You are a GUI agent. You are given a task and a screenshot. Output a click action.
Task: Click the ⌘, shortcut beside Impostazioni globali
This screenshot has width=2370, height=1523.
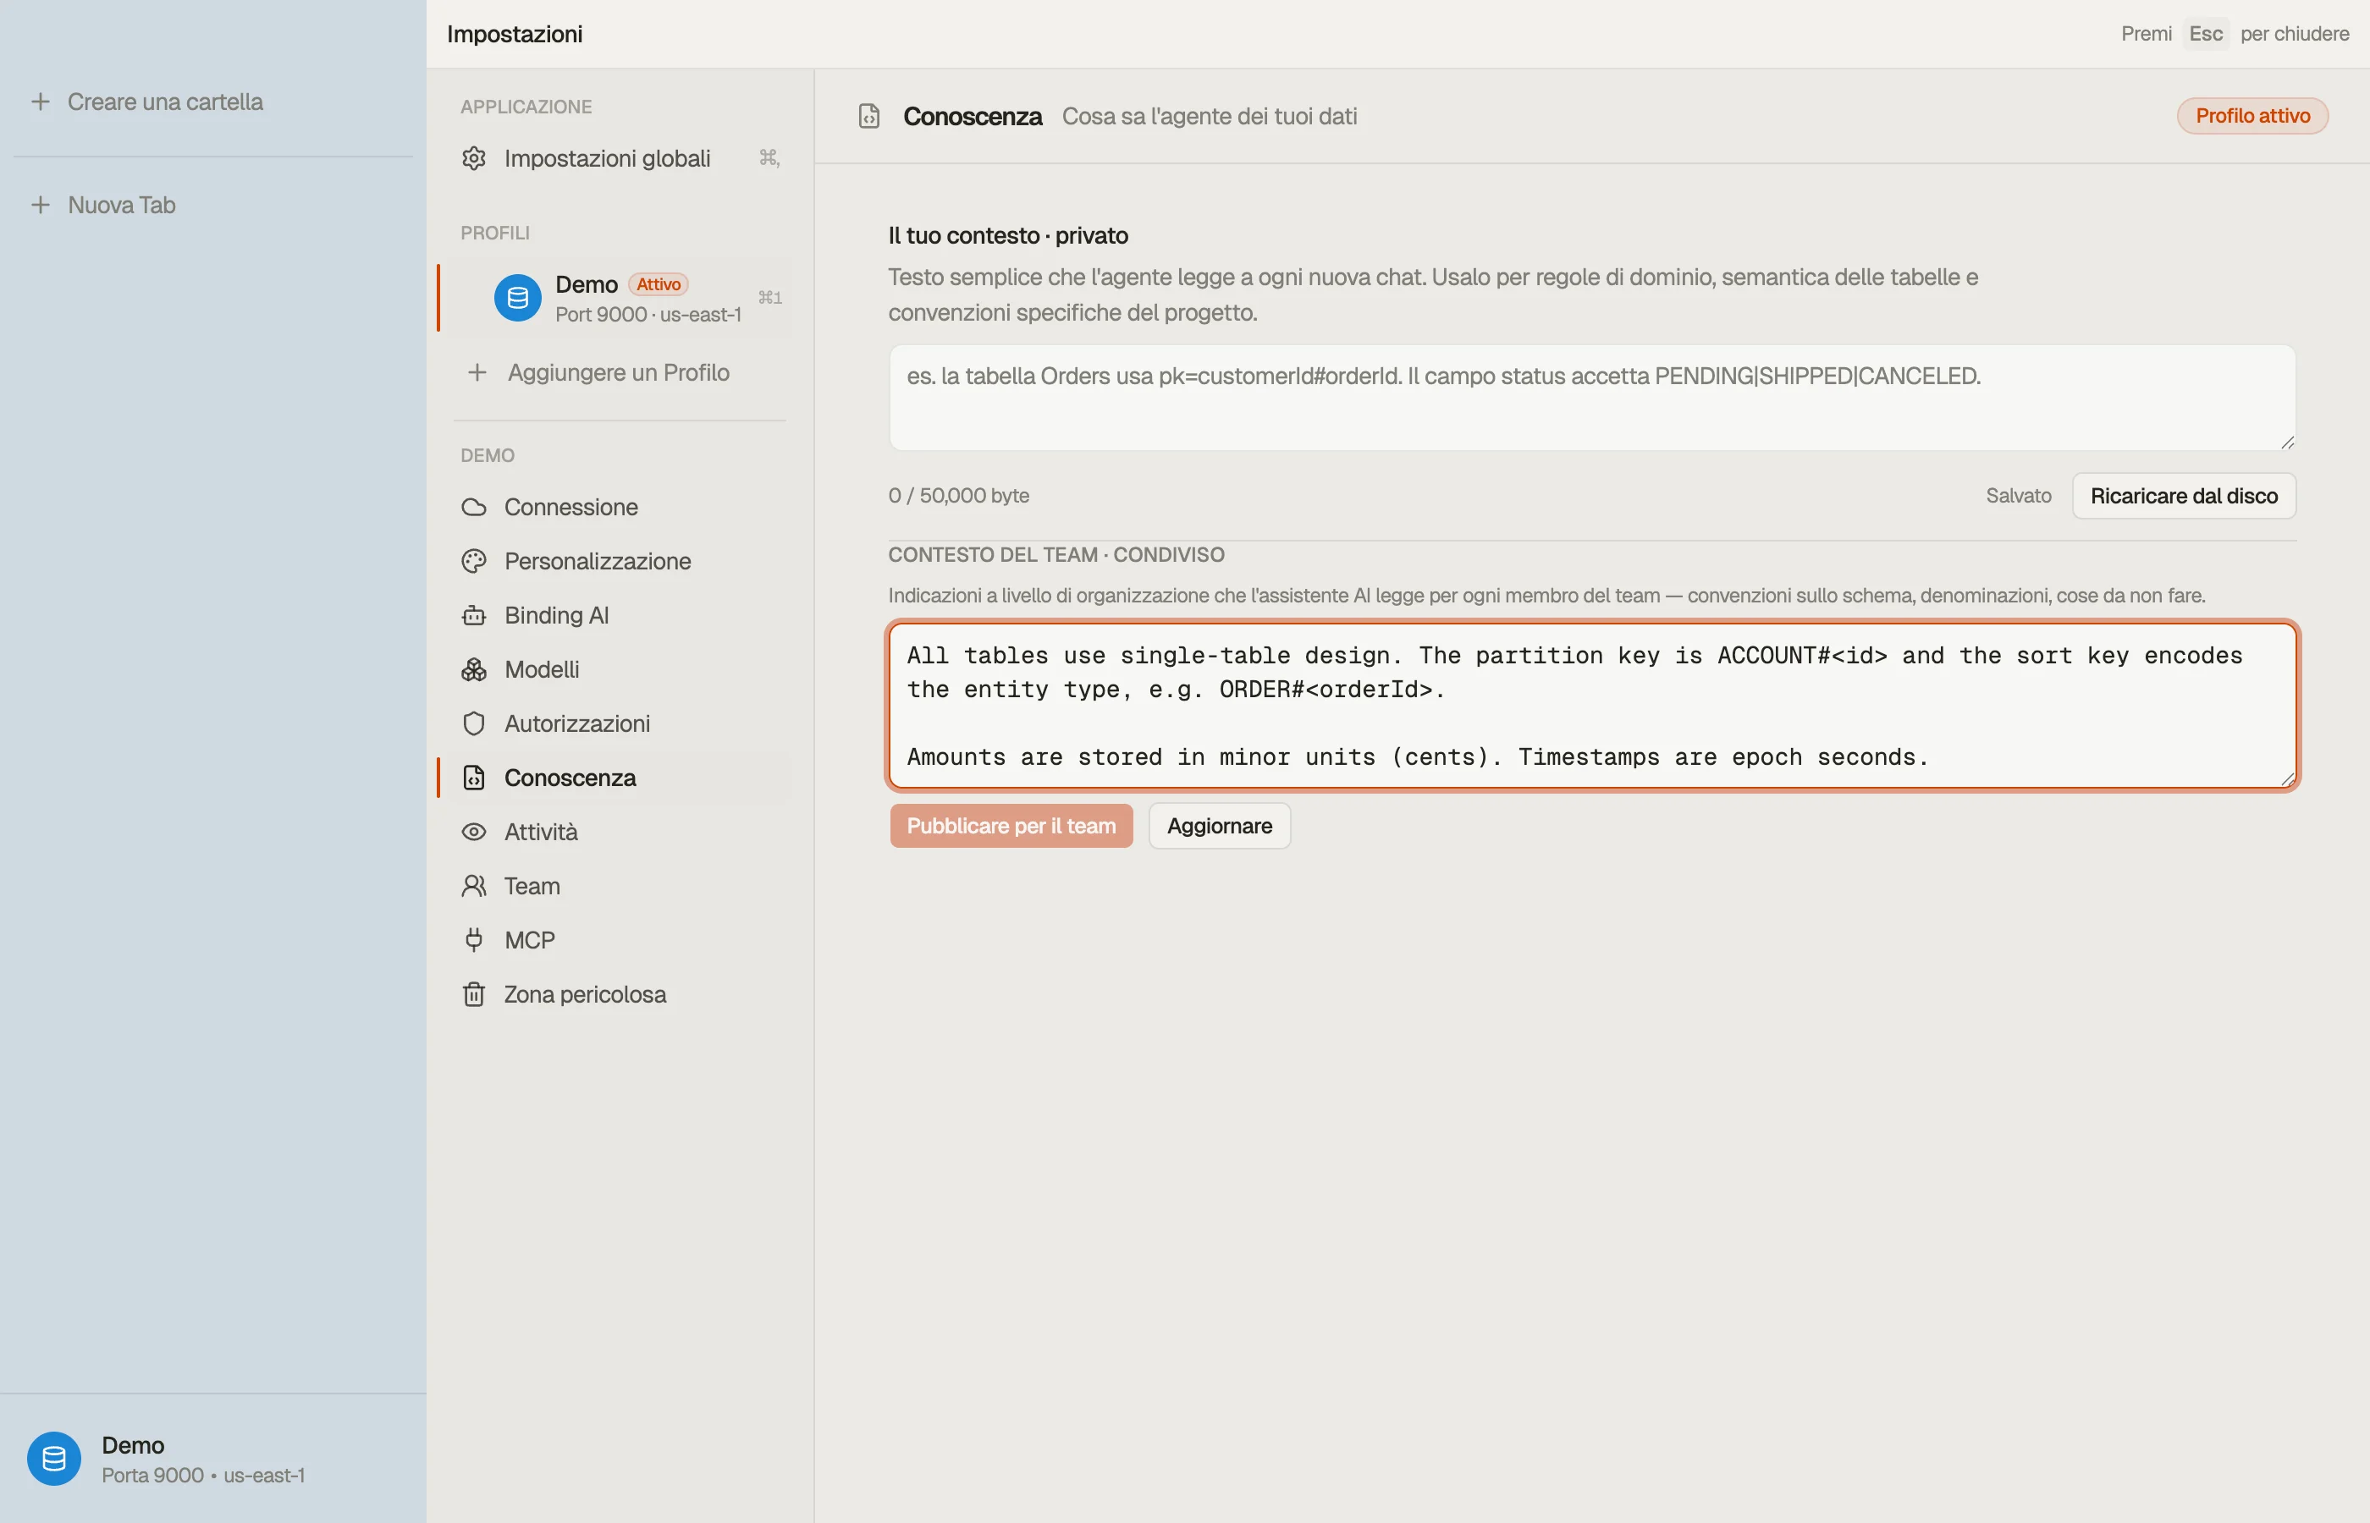click(769, 158)
